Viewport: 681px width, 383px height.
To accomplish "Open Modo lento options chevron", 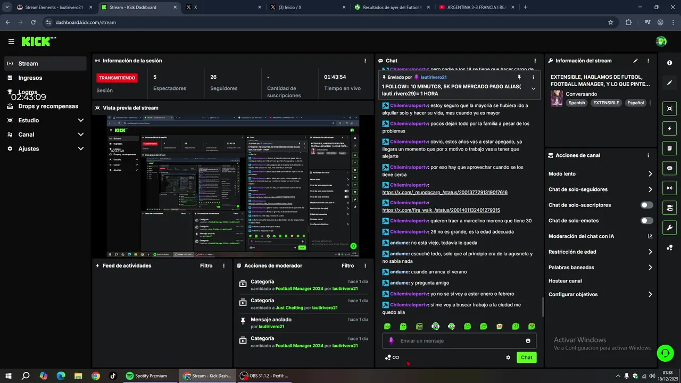I will click(x=650, y=174).
